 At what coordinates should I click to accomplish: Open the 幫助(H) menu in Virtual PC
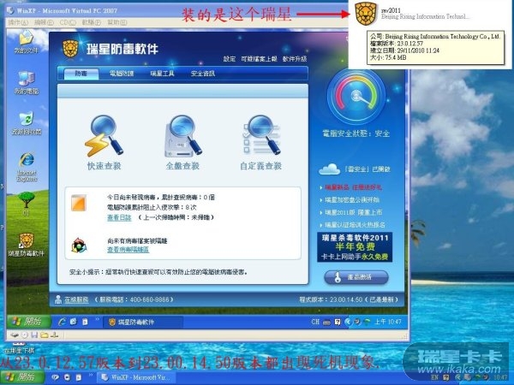[117, 22]
